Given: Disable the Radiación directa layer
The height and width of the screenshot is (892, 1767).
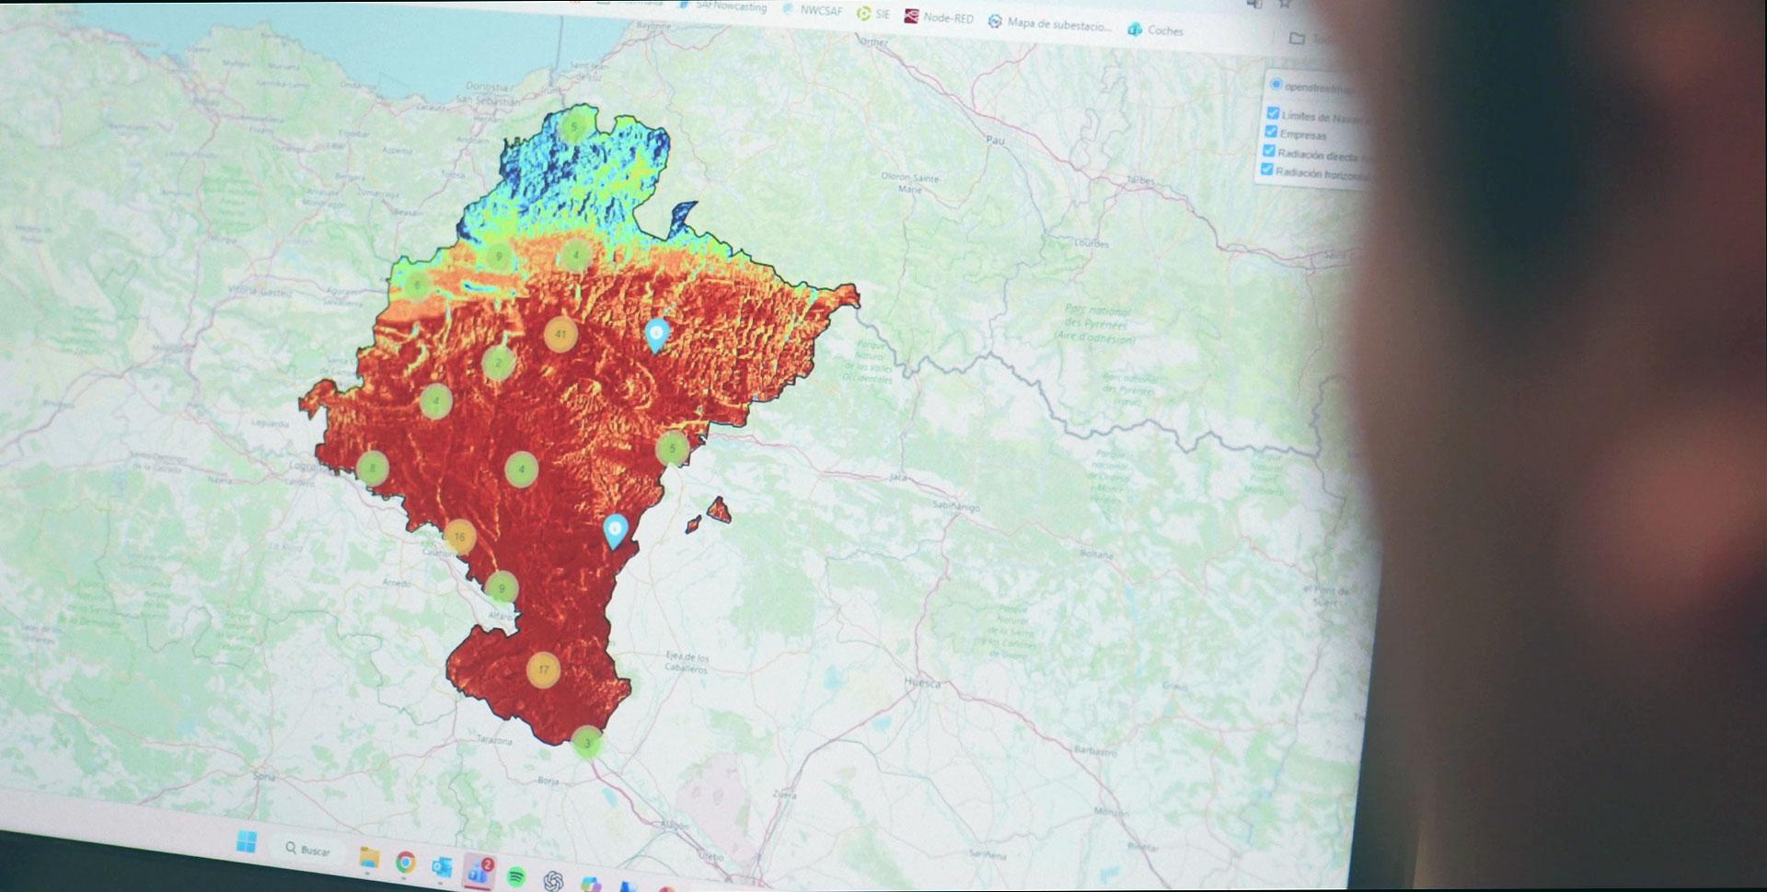Looking at the screenshot, I should 1269,151.
